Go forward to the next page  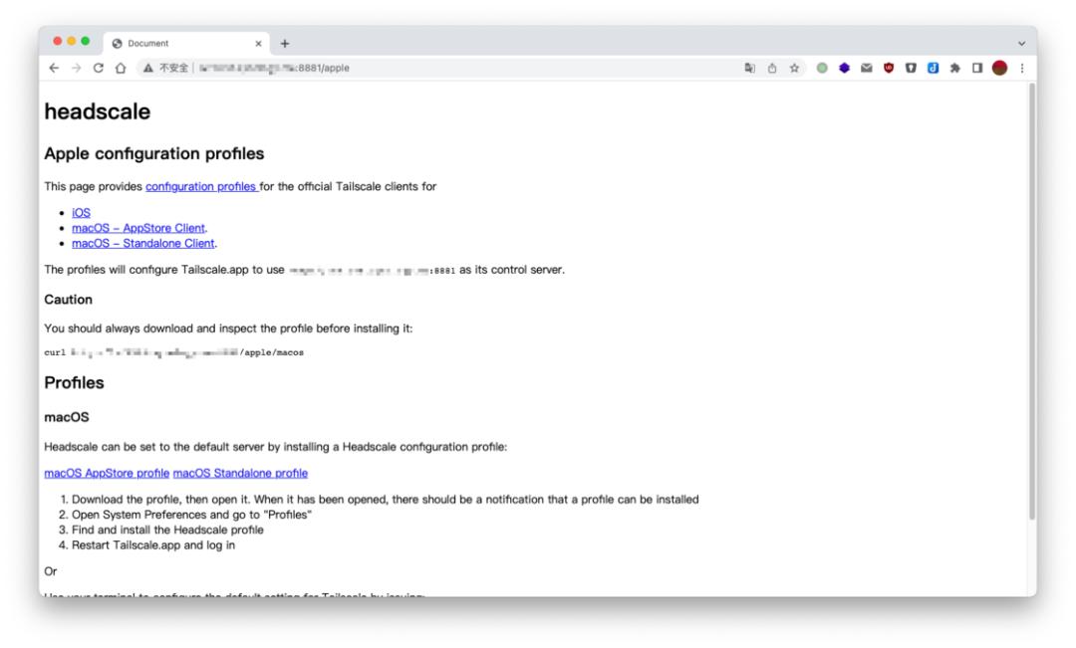tap(76, 68)
